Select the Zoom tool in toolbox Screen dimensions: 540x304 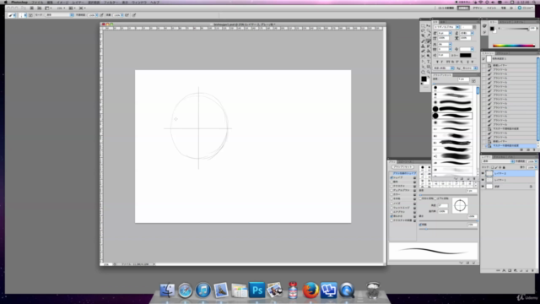[429, 72]
